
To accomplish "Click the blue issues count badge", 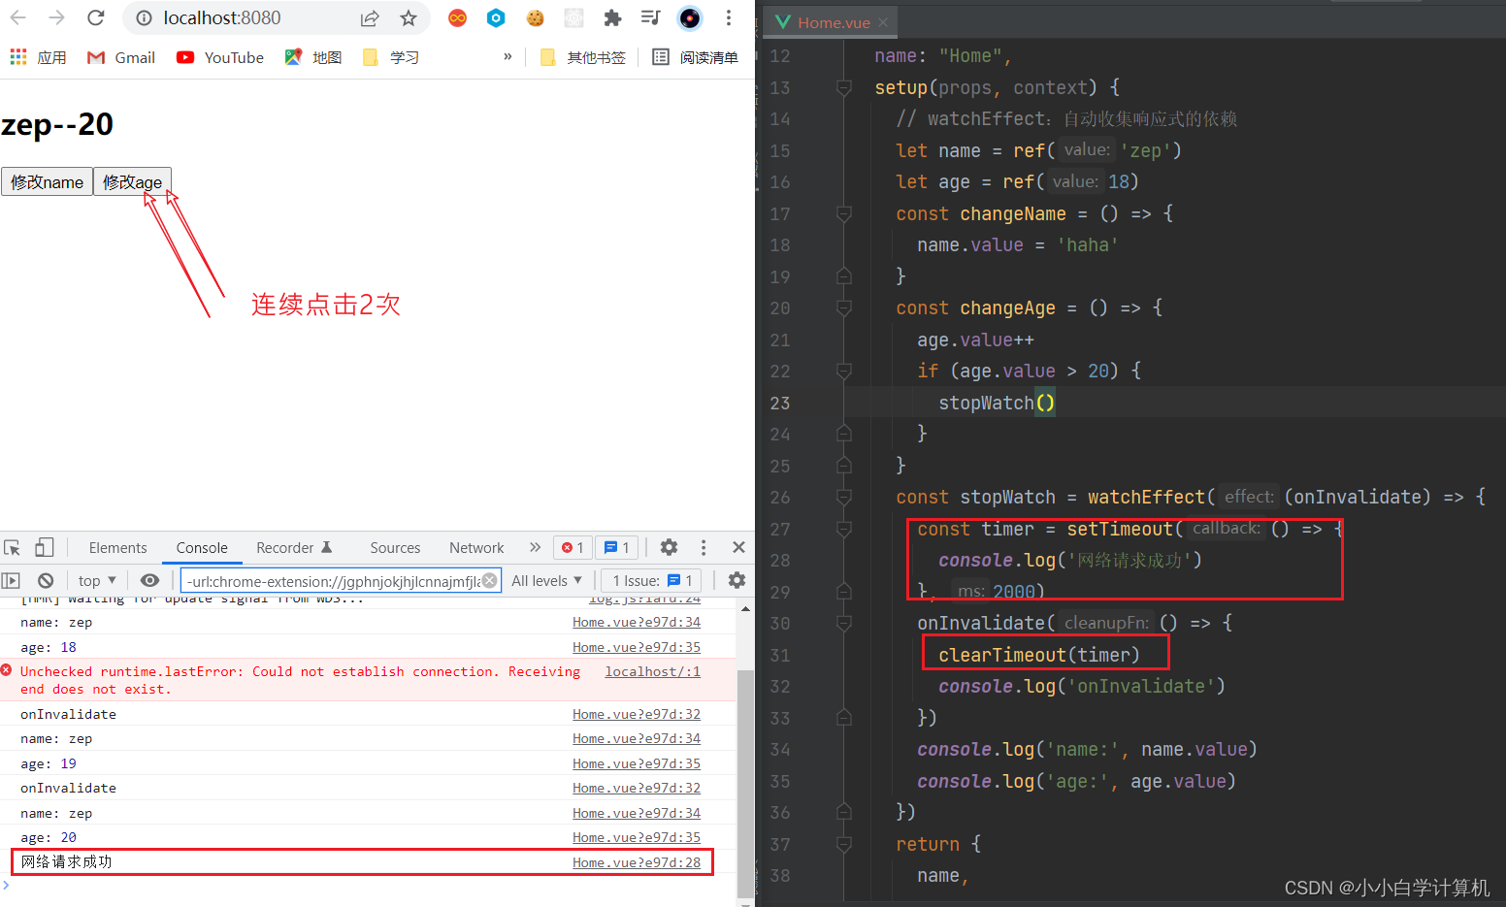I will 617,547.
